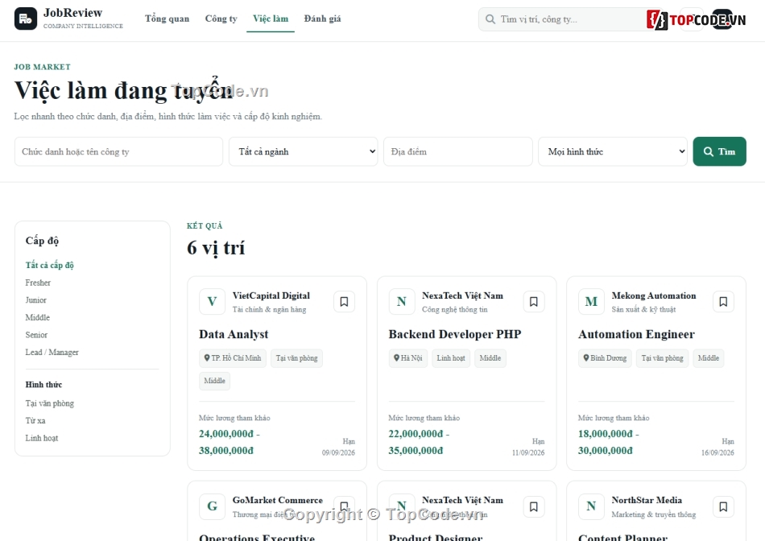Viewport: 765px width, 541px height.
Task: Click salary 24,000,000đ on Data Analyst card
Action: pos(226,434)
